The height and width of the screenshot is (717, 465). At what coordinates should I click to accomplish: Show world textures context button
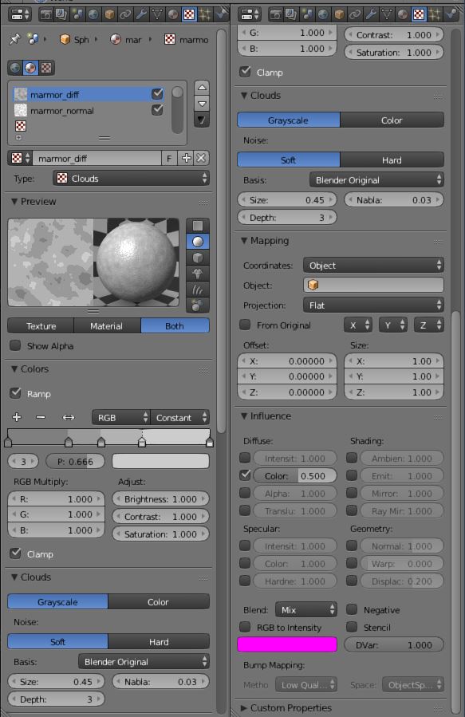pyautogui.click(x=15, y=68)
